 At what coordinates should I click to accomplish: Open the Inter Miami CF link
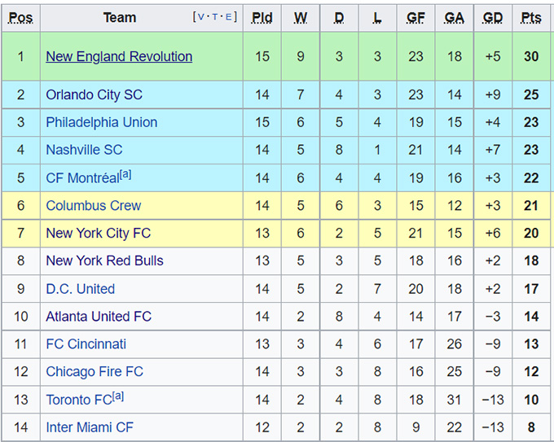click(x=89, y=427)
